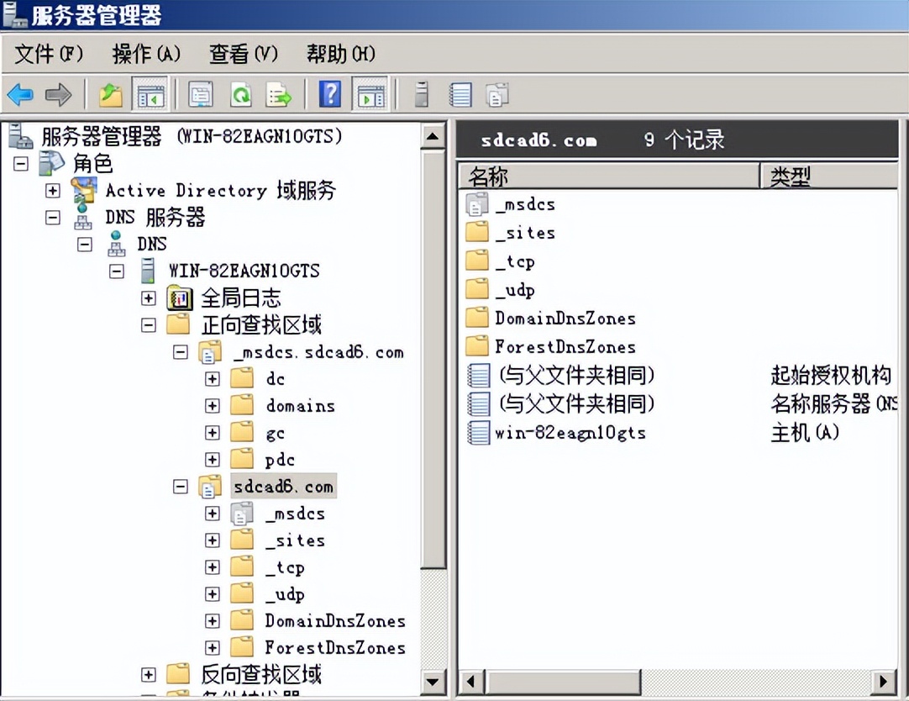Screen dimensions: 909x701
Task: Expand the gc folder node
Action: pyautogui.click(x=213, y=433)
